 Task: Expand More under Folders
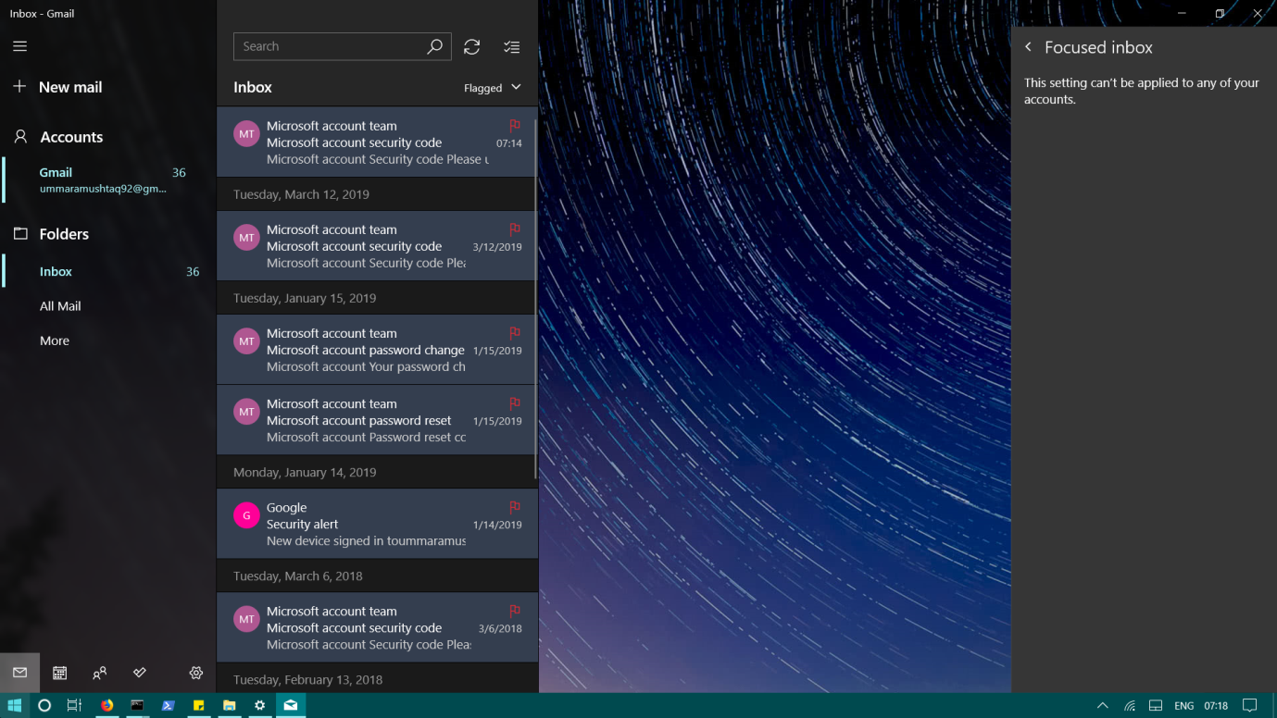pos(54,340)
